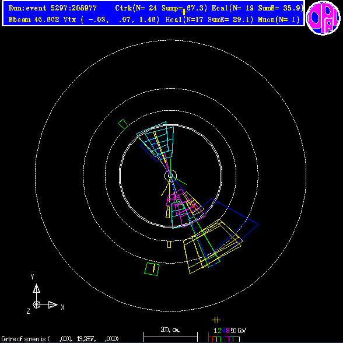
Task: Click the Y axis arrow of the indicator
Action: click(36, 292)
